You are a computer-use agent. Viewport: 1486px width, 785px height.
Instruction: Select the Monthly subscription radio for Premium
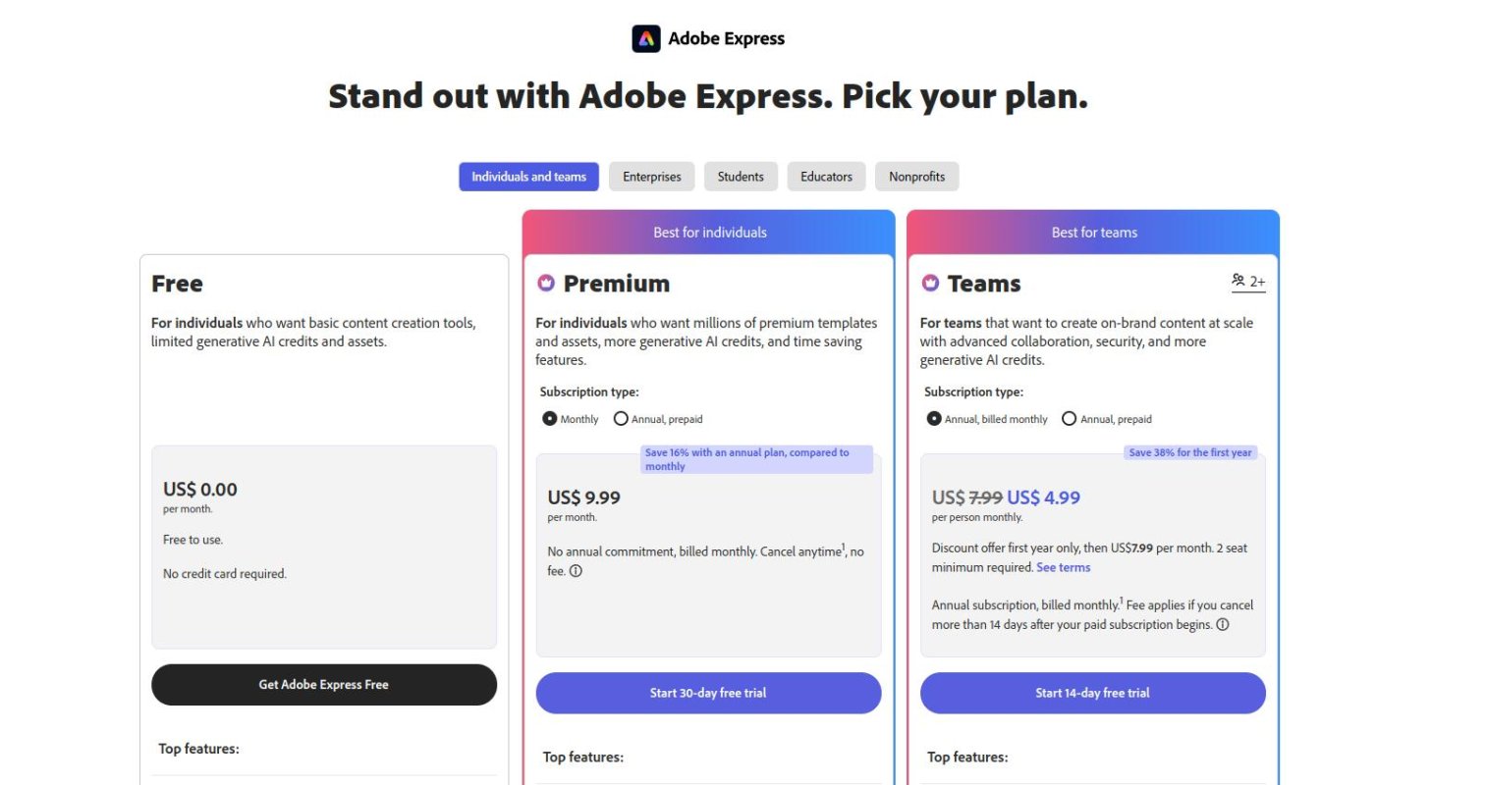550,418
